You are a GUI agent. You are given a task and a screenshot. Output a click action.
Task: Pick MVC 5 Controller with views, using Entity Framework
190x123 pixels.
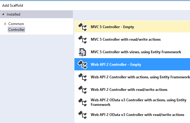[x=136, y=52]
